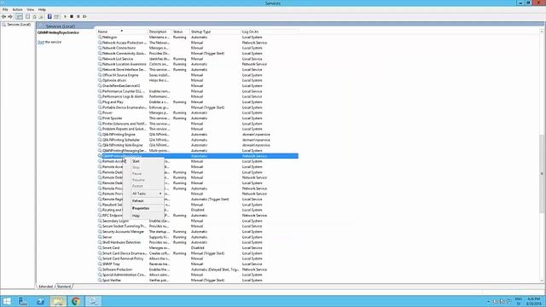The width and height of the screenshot is (546, 307).
Task: Toggle Show/Hide Console Tree toolbar icon
Action: click(19, 16)
